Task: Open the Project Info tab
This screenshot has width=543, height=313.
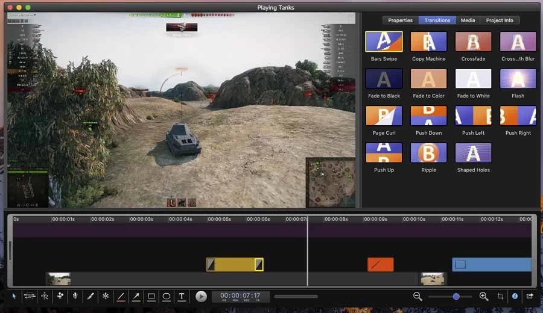Action: click(500, 20)
